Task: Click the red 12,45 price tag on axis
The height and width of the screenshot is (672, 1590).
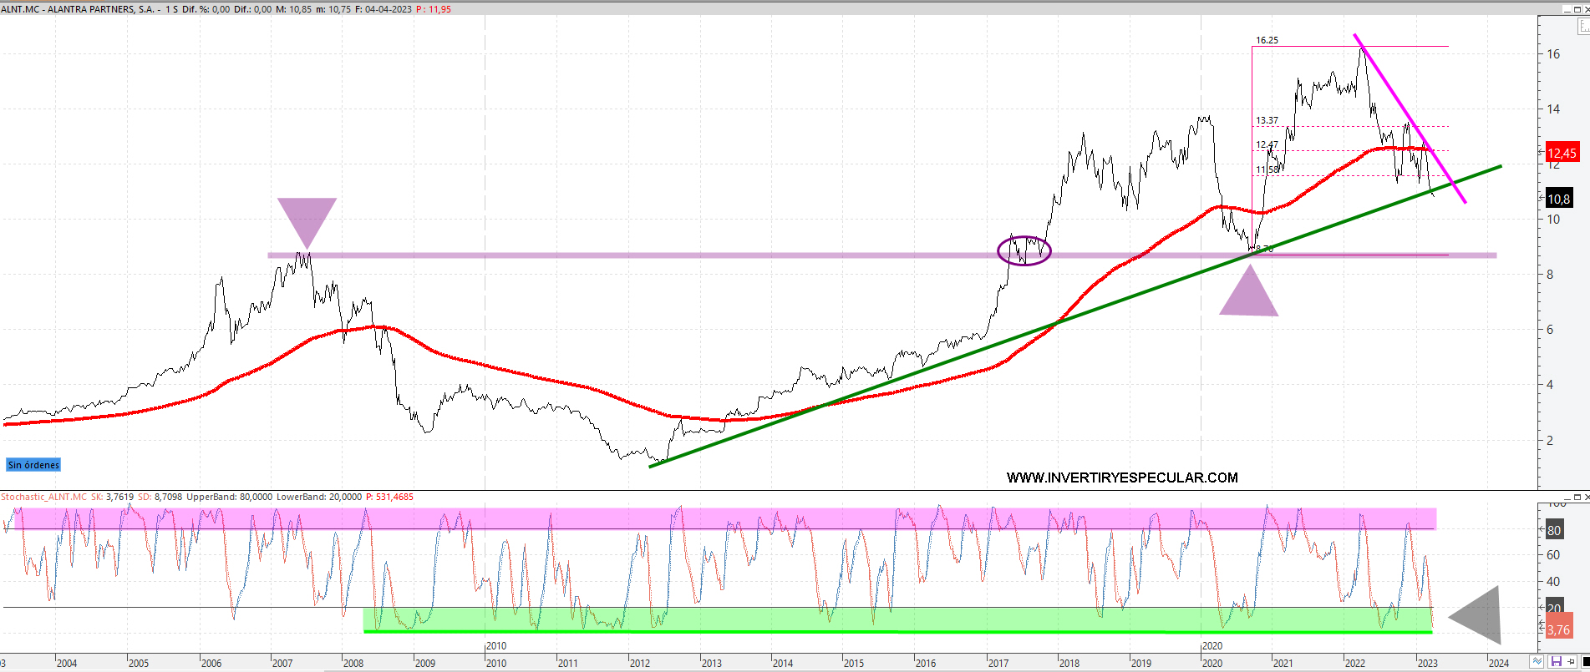Action: tap(1561, 153)
